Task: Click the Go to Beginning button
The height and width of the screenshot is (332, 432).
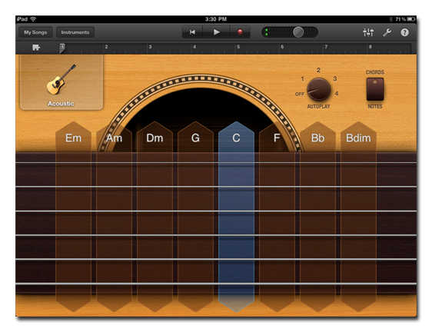Action: click(192, 32)
